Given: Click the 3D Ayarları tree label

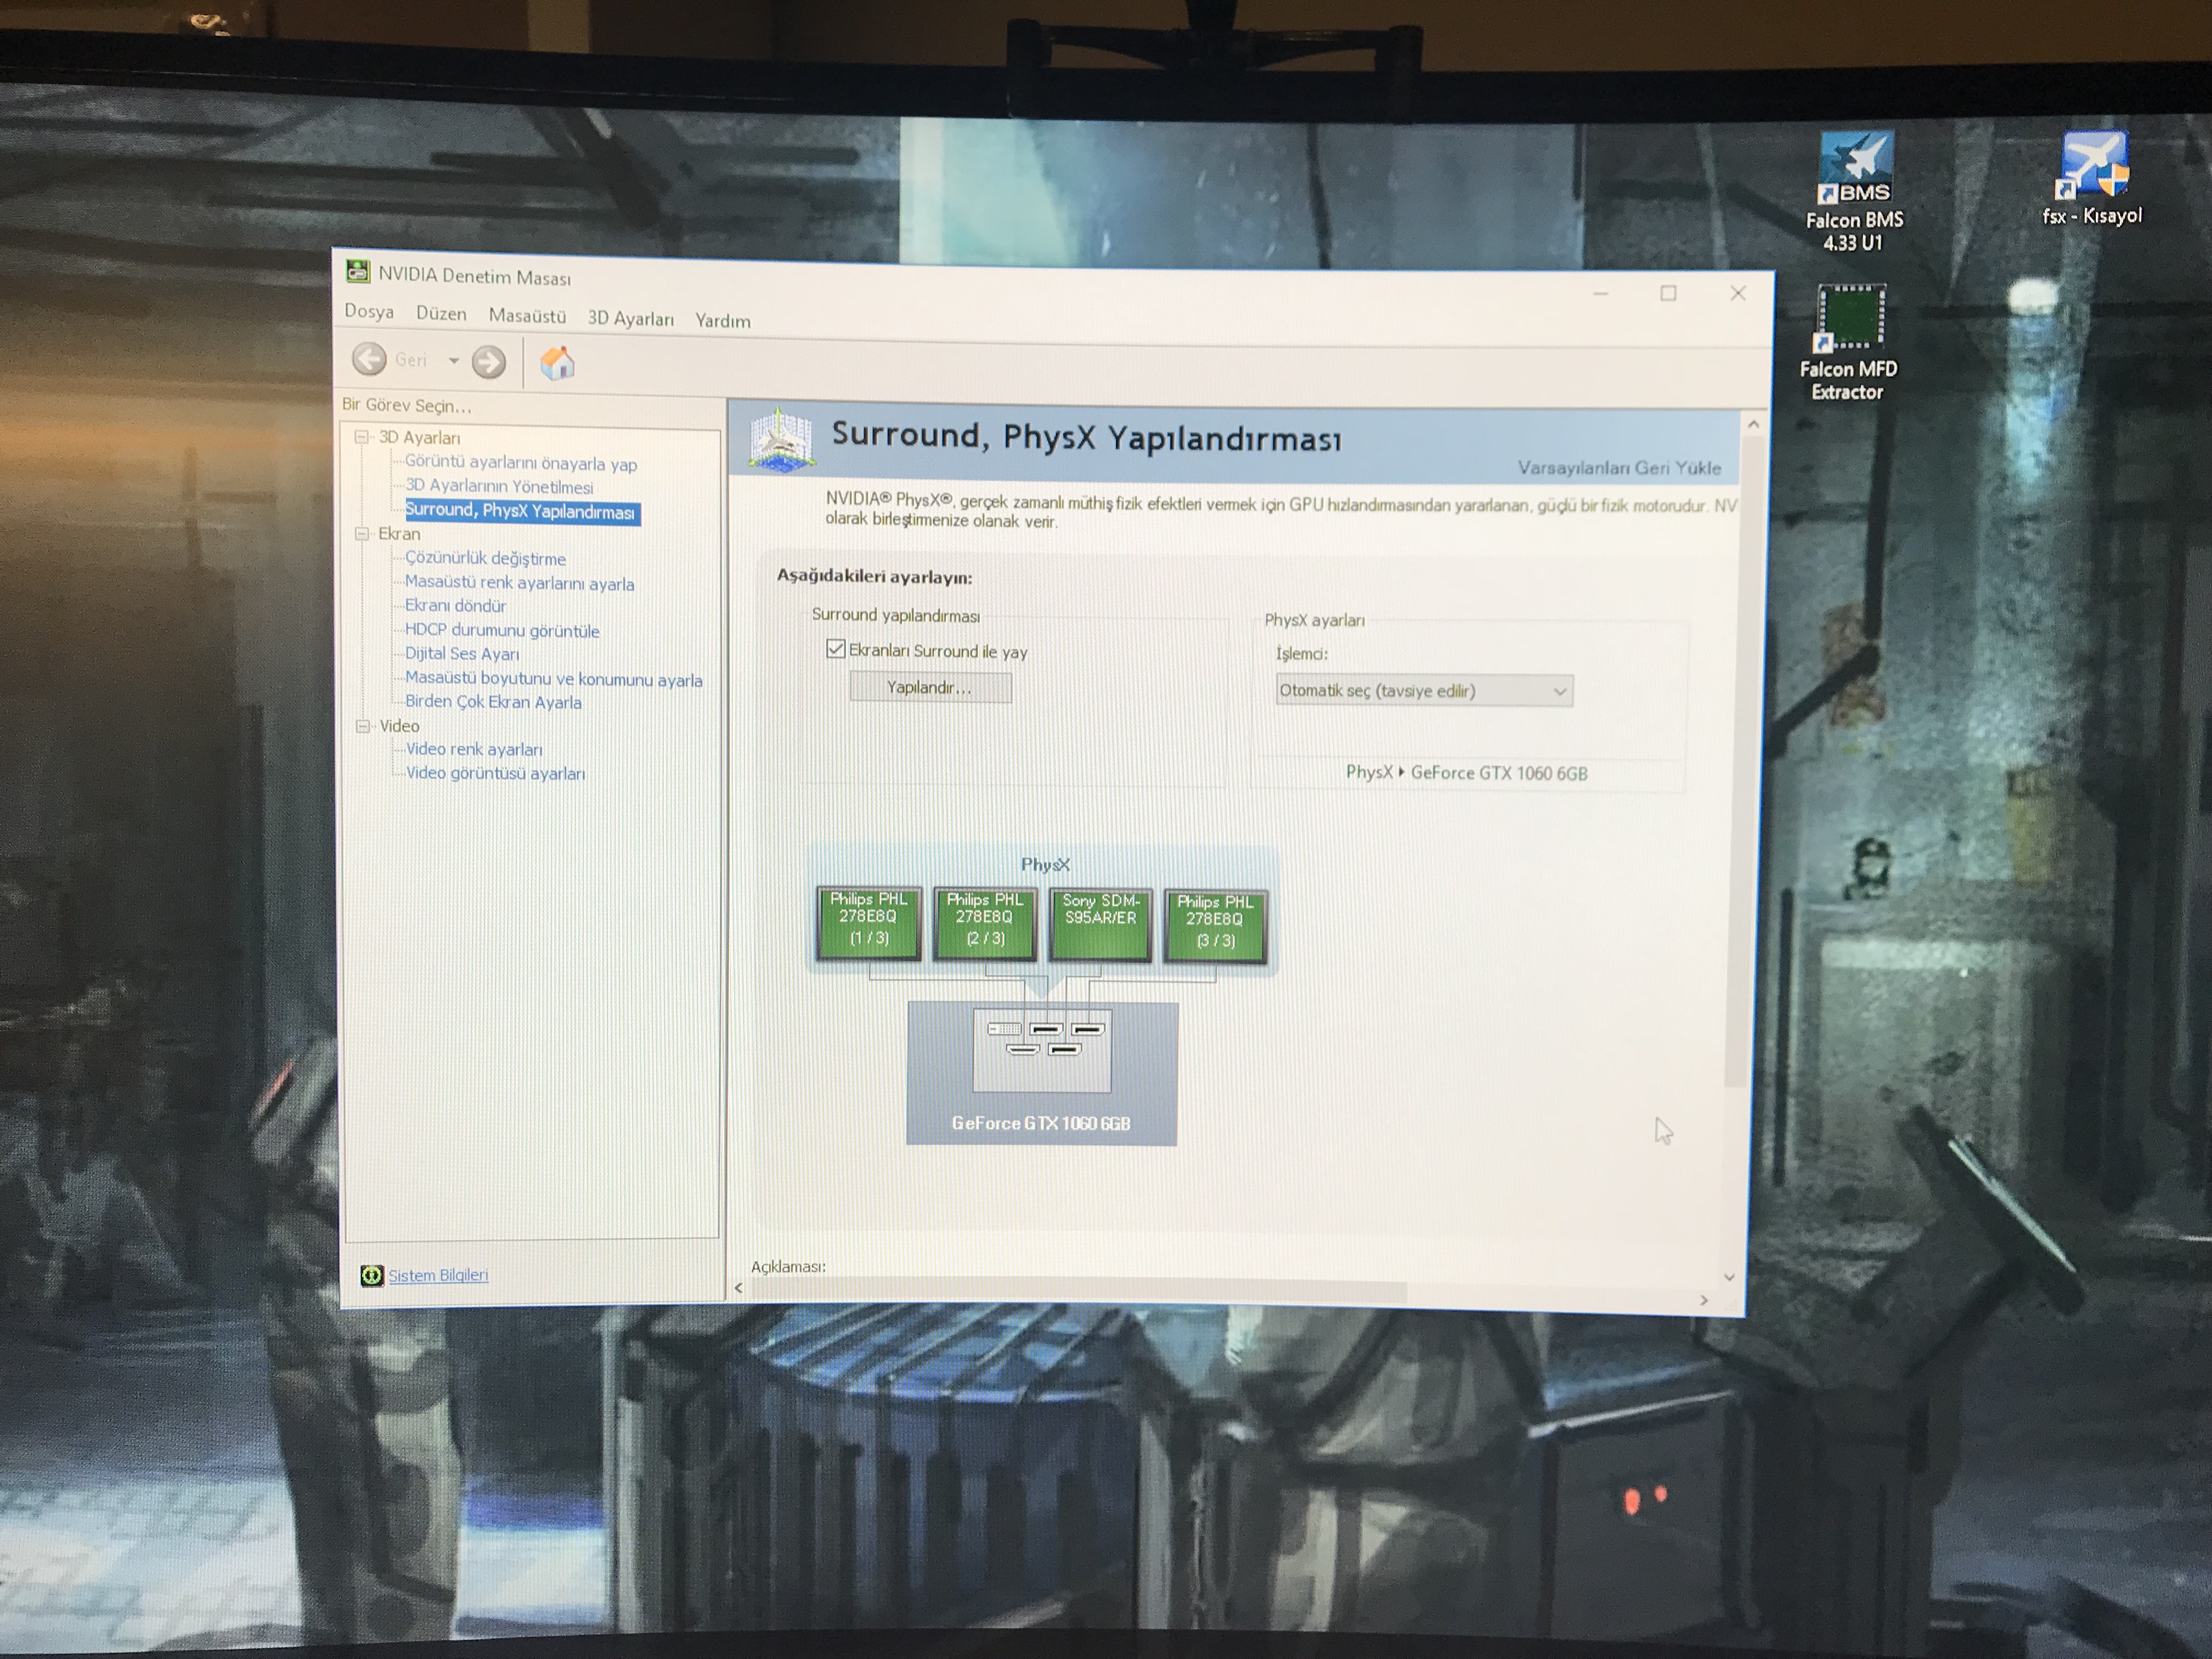Looking at the screenshot, I should pyautogui.click(x=419, y=437).
